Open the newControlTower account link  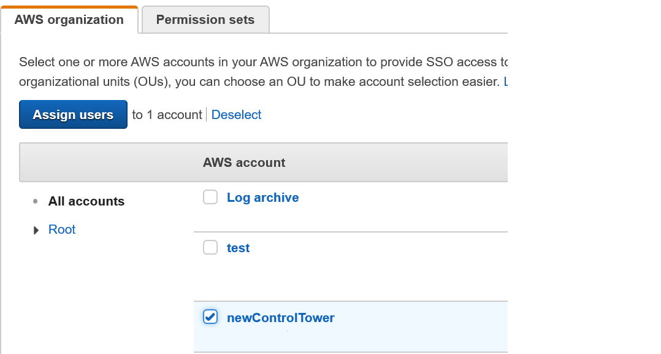click(x=281, y=317)
